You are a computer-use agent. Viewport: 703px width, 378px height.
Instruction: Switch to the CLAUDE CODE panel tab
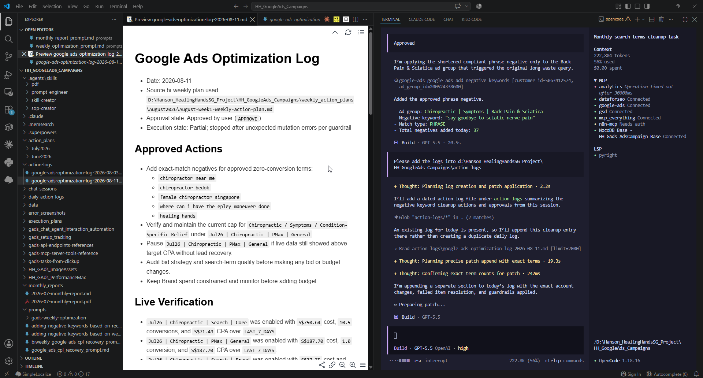(x=422, y=19)
